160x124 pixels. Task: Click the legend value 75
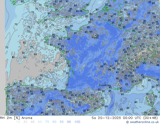[47, 122]
